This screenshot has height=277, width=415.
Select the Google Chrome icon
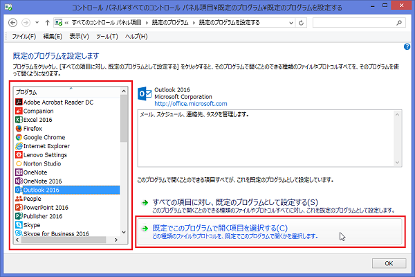tap(19, 137)
